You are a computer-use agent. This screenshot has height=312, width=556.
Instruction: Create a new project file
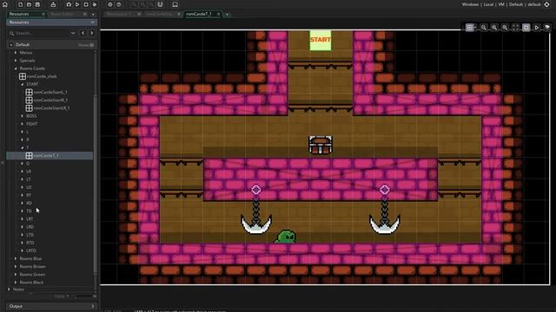[20, 4]
